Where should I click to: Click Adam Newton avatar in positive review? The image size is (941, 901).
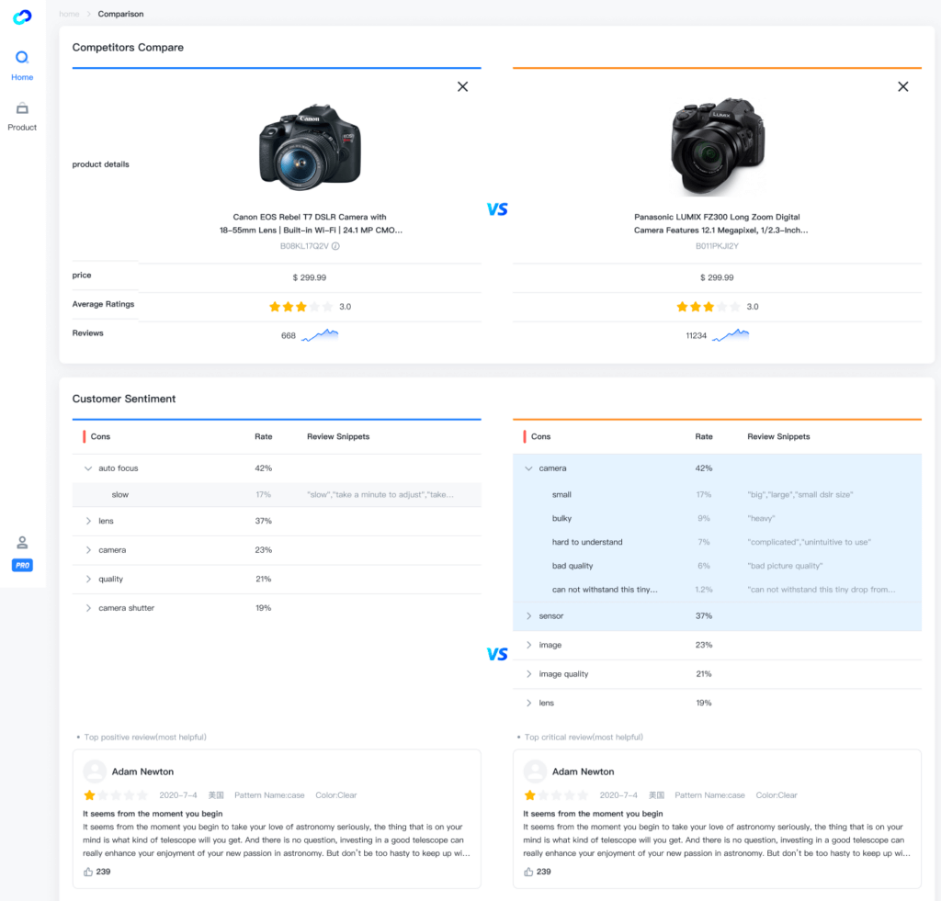click(x=95, y=771)
